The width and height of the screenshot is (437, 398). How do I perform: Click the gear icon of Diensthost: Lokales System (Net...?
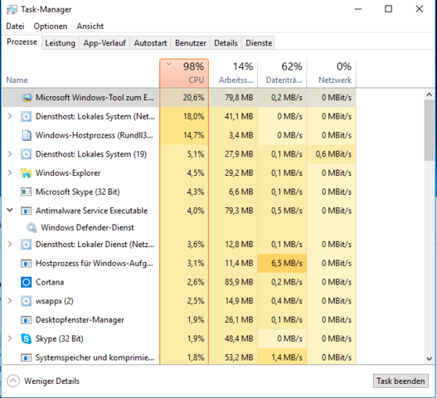(27, 117)
